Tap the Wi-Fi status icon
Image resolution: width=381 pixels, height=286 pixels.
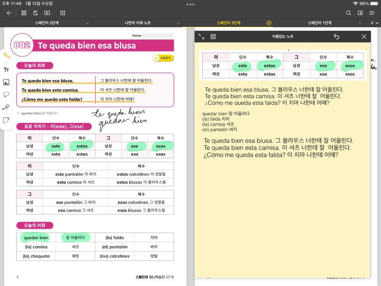click(x=356, y=4)
